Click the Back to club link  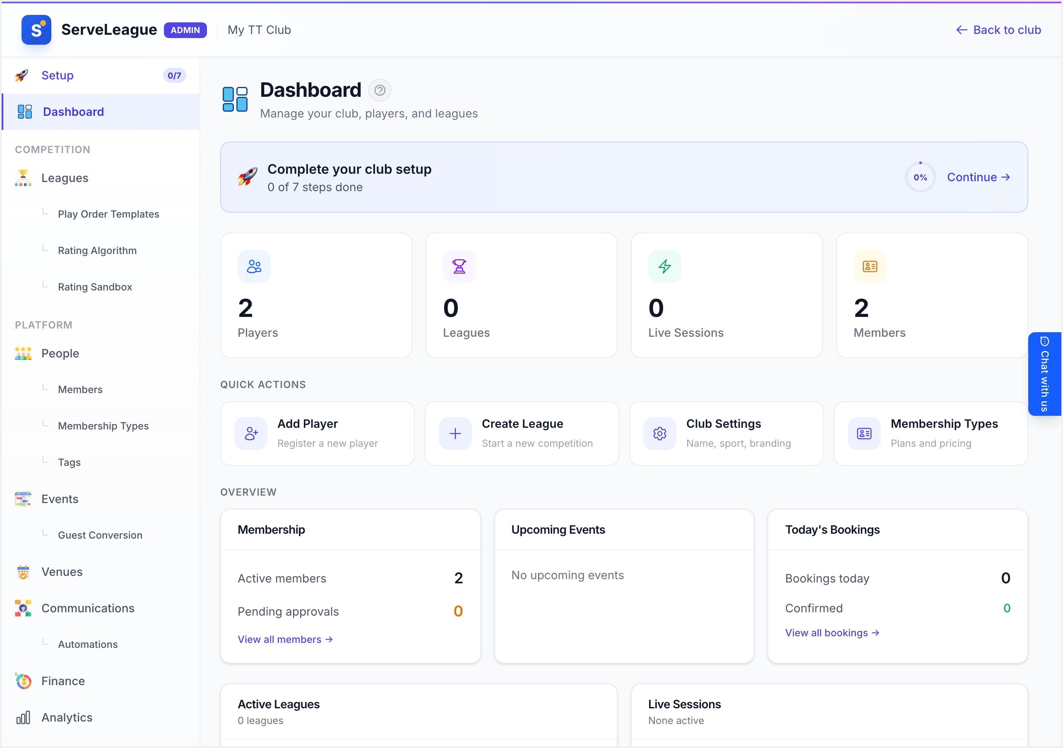(x=998, y=30)
